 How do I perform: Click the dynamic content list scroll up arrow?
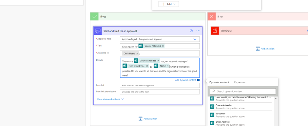click(276, 99)
